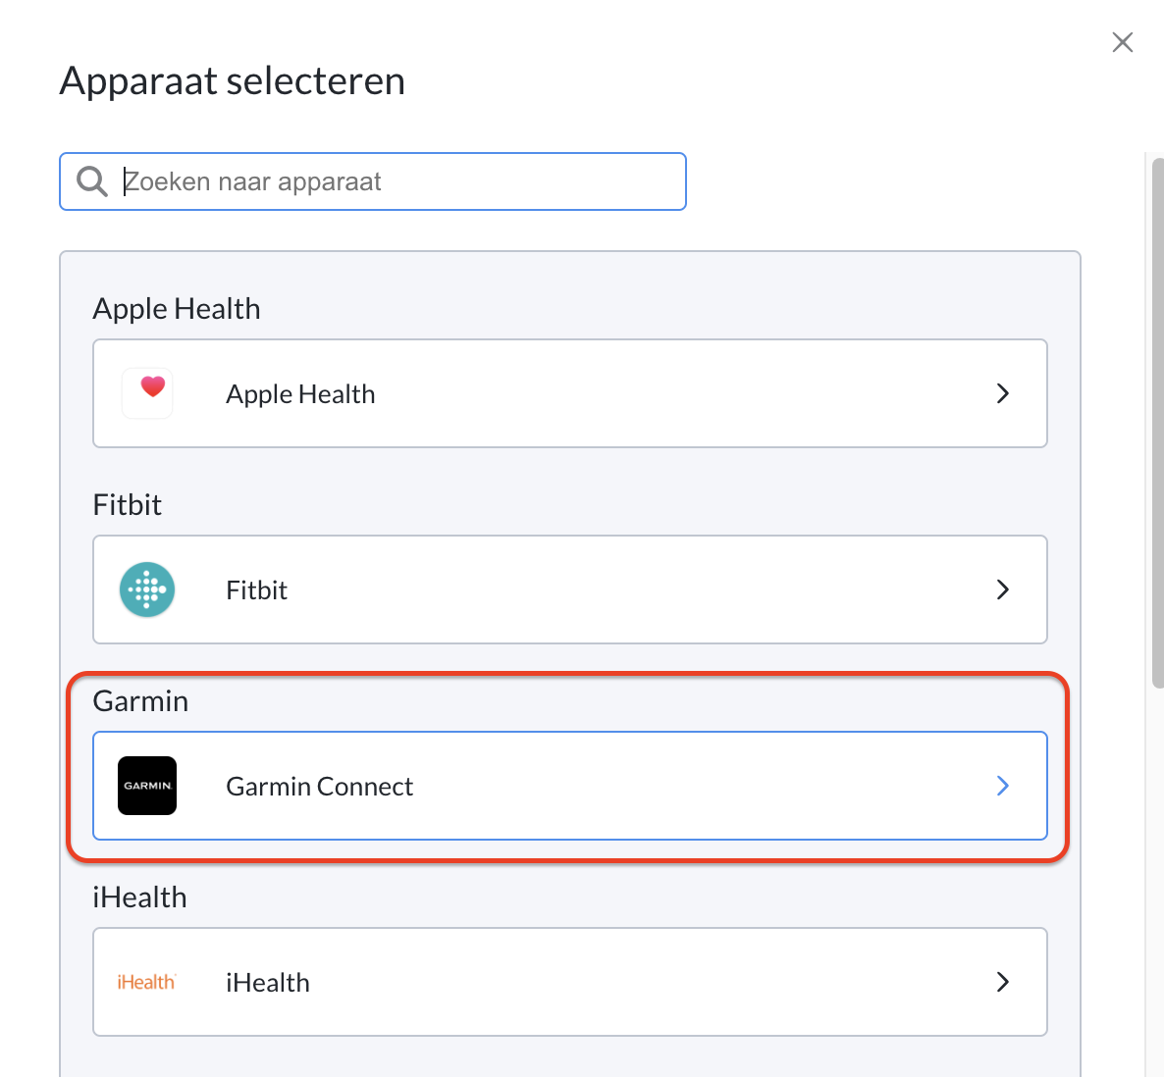
Task: Click the blue chevron for Garmin Connect
Action: pyautogui.click(x=1003, y=786)
